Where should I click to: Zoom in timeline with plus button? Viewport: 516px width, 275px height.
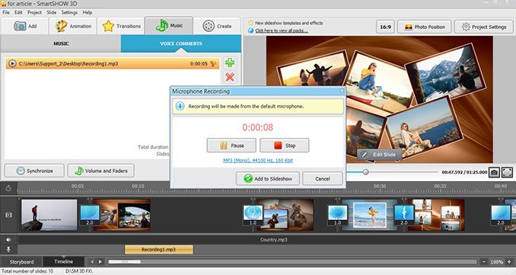tap(509, 262)
